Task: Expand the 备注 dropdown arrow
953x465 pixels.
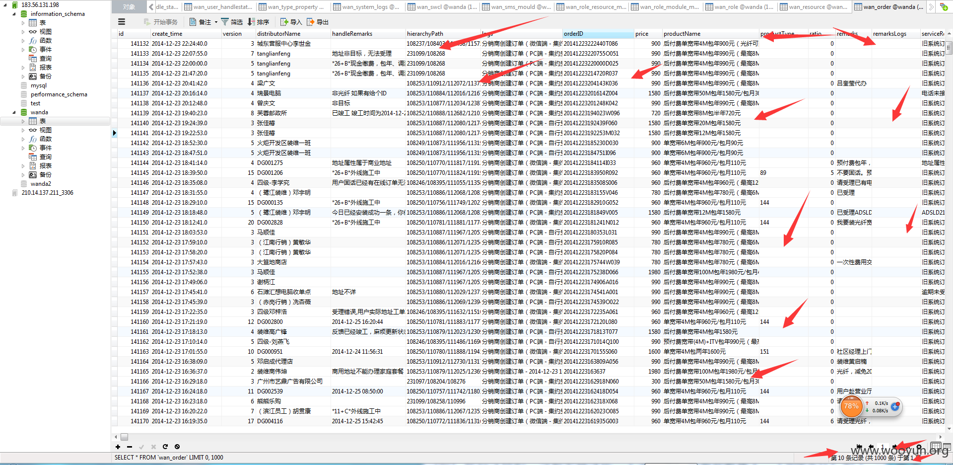Action: coord(216,22)
